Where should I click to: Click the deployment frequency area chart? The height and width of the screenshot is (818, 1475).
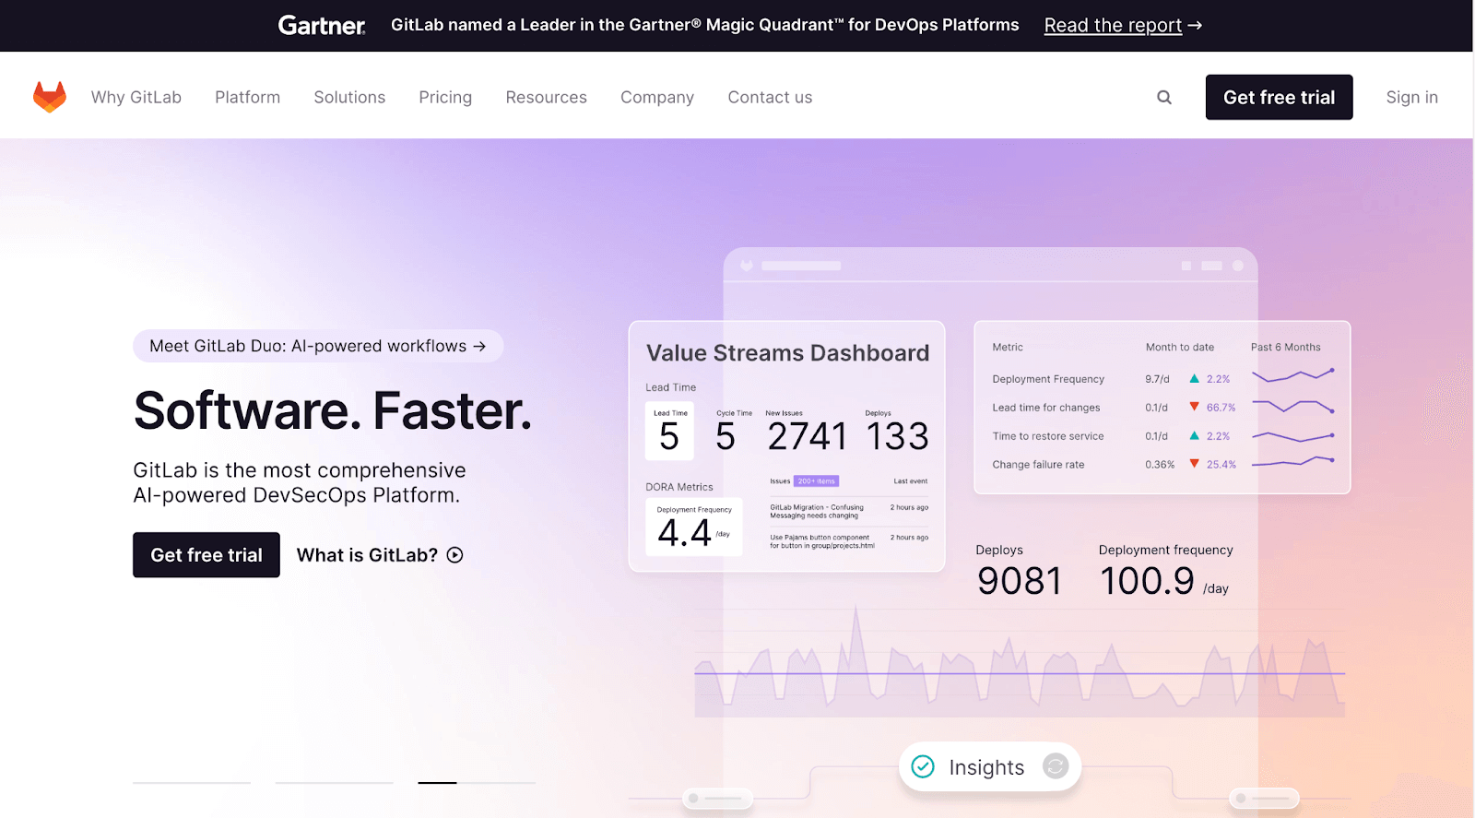coord(1020,661)
